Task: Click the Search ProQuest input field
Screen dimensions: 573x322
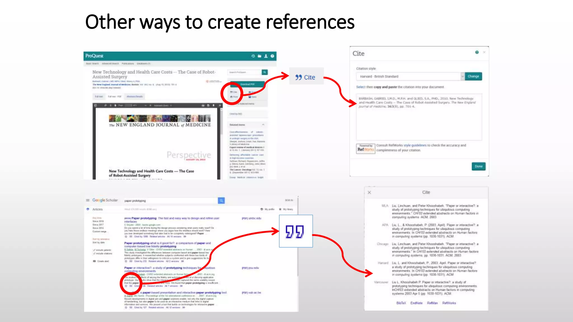Action: (245, 72)
